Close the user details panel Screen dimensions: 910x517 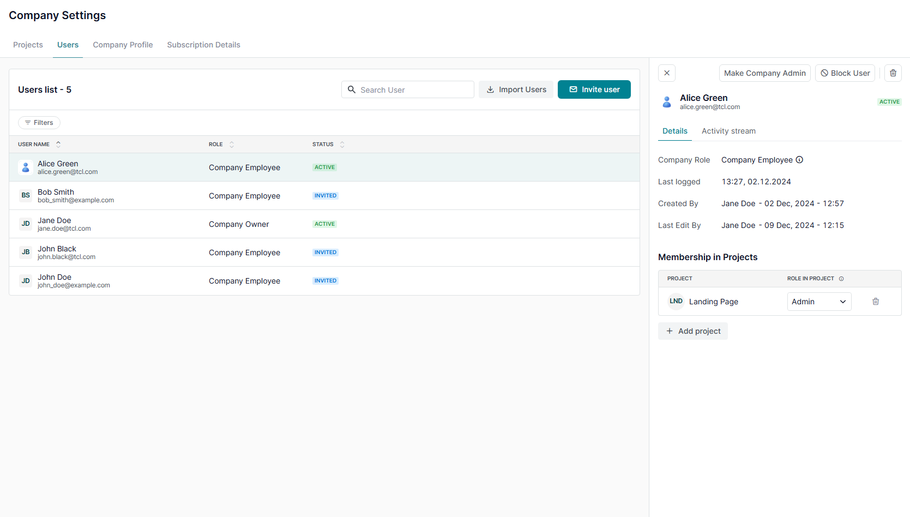coord(667,73)
